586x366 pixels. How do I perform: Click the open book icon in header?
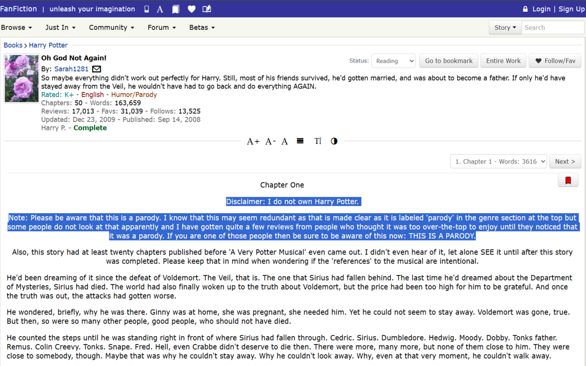coord(207,9)
